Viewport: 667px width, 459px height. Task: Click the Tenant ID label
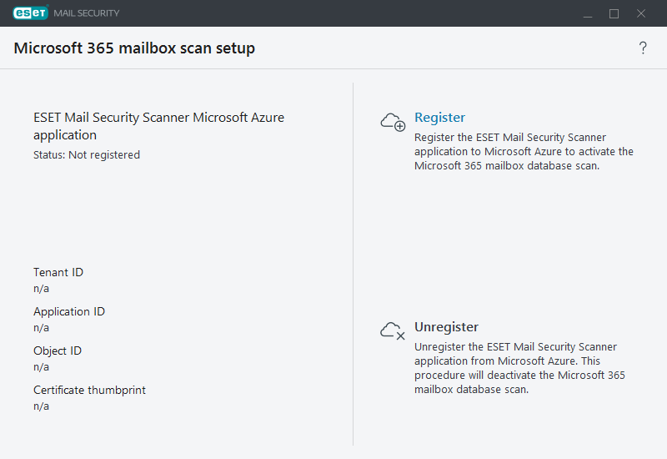point(58,273)
